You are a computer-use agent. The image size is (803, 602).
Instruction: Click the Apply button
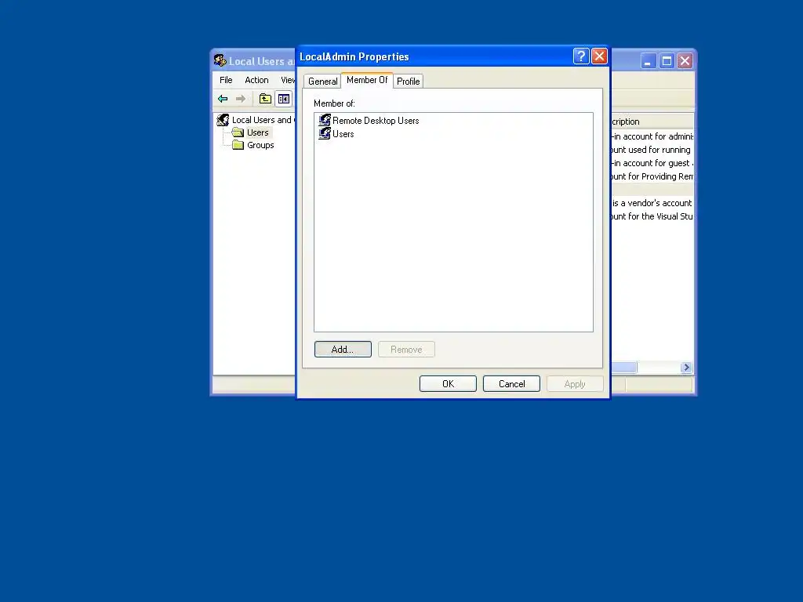click(x=575, y=384)
